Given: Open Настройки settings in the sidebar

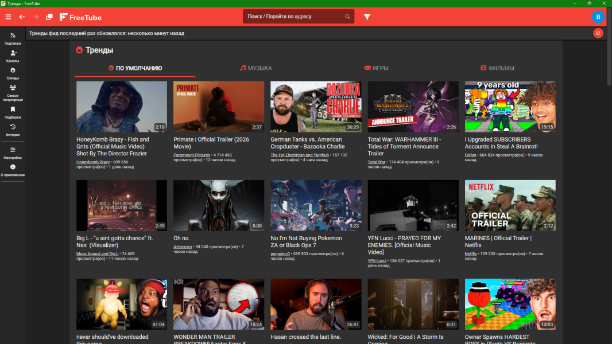Looking at the screenshot, I should [13, 153].
